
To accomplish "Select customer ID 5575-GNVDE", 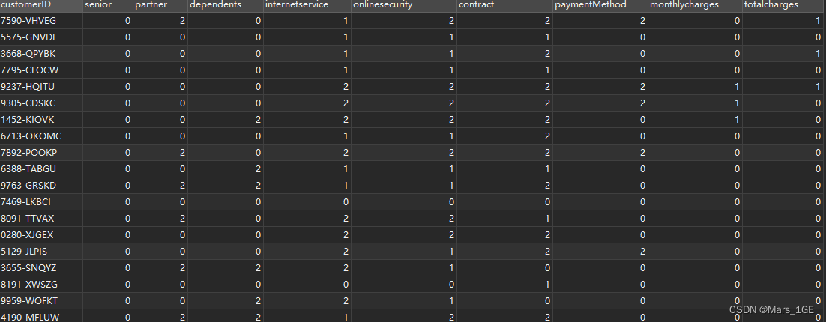I will (x=41, y=37).
